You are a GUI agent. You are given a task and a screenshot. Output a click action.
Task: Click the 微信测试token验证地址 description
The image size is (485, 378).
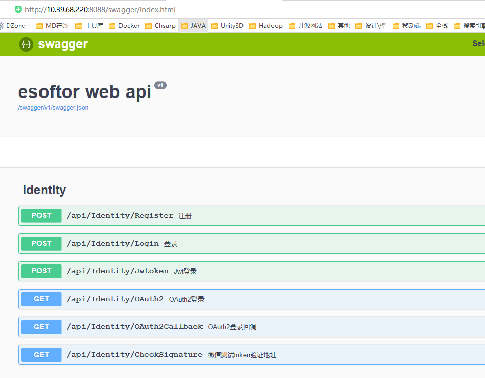click(242, 355)
